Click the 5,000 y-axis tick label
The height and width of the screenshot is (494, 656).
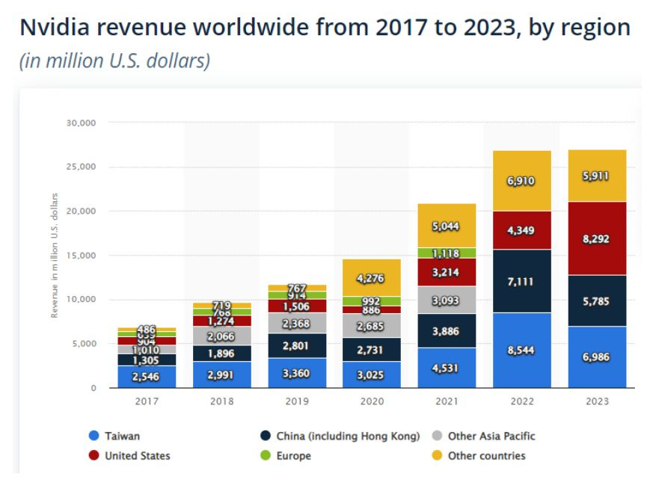point(84,344)
